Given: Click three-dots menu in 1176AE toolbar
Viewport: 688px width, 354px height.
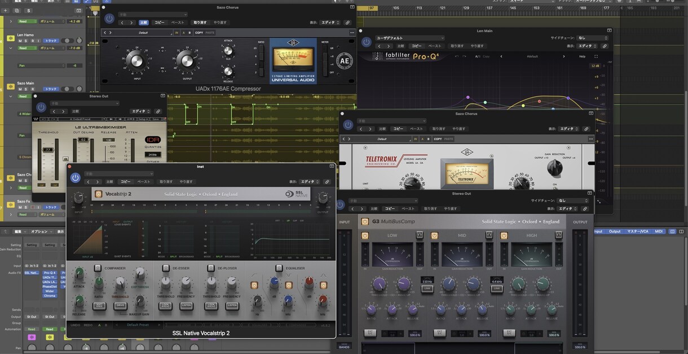Looking at the screenshot, I should pos(352,33).
